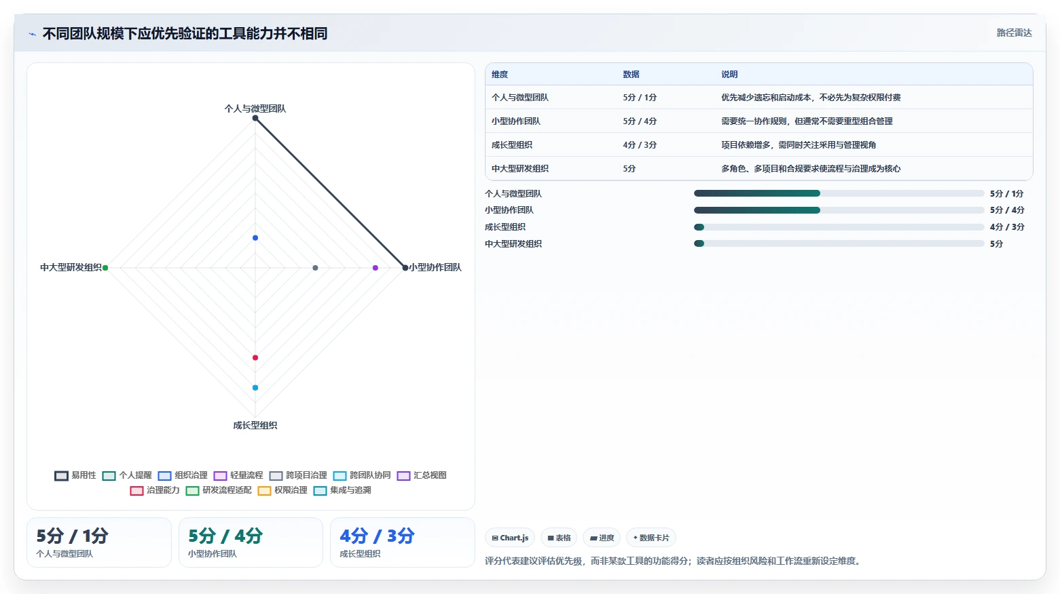Toggle the 研发流程适配 legend series
The width and height of the screenshot is (1060, 594).
coord(219,490)
